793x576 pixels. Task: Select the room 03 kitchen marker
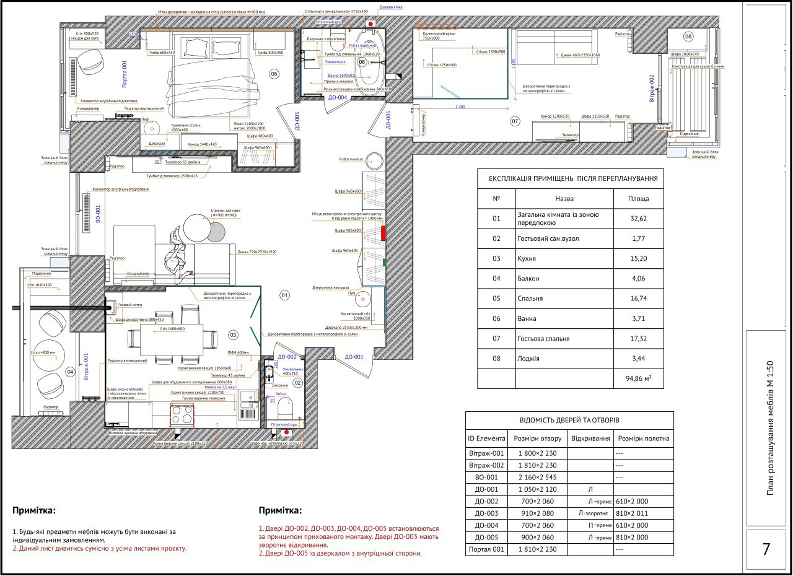(233, 335)
